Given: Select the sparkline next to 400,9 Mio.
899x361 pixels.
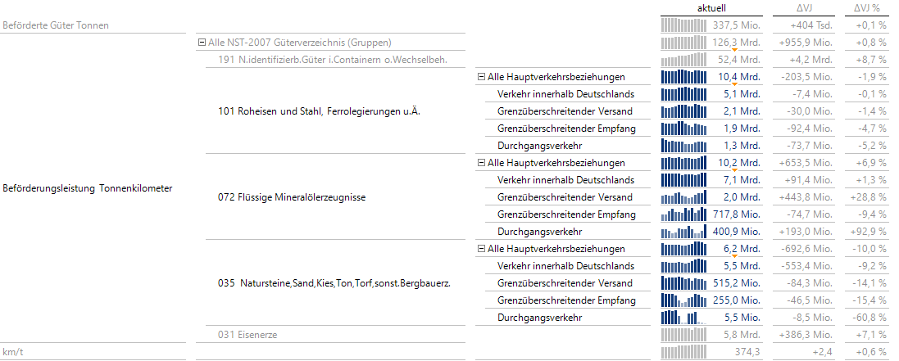Looking at the screenshot, I should click(x=683, y=232).
